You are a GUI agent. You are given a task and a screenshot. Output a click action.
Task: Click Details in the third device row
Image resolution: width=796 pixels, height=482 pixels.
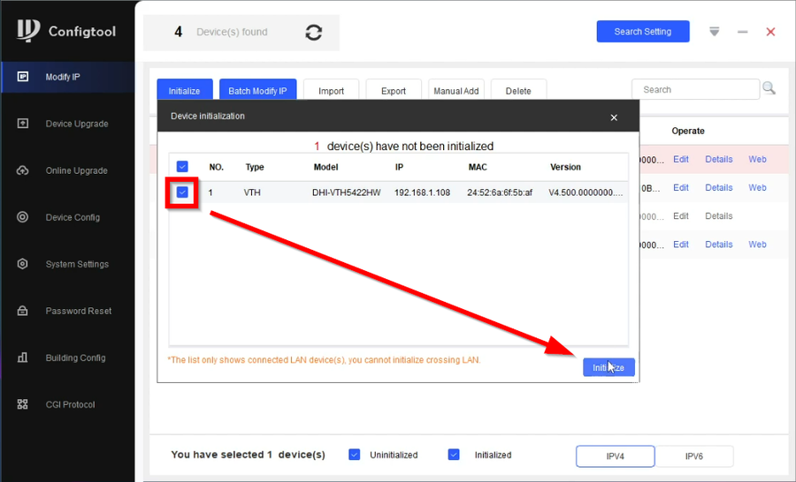719,216
